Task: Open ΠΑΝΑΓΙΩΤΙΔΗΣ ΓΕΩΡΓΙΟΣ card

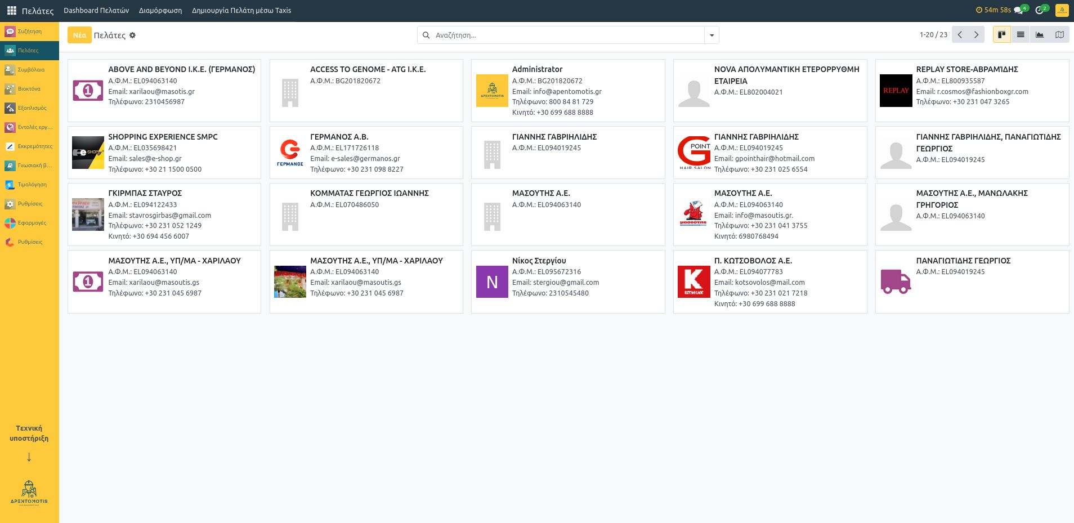Action: point(972,281)
